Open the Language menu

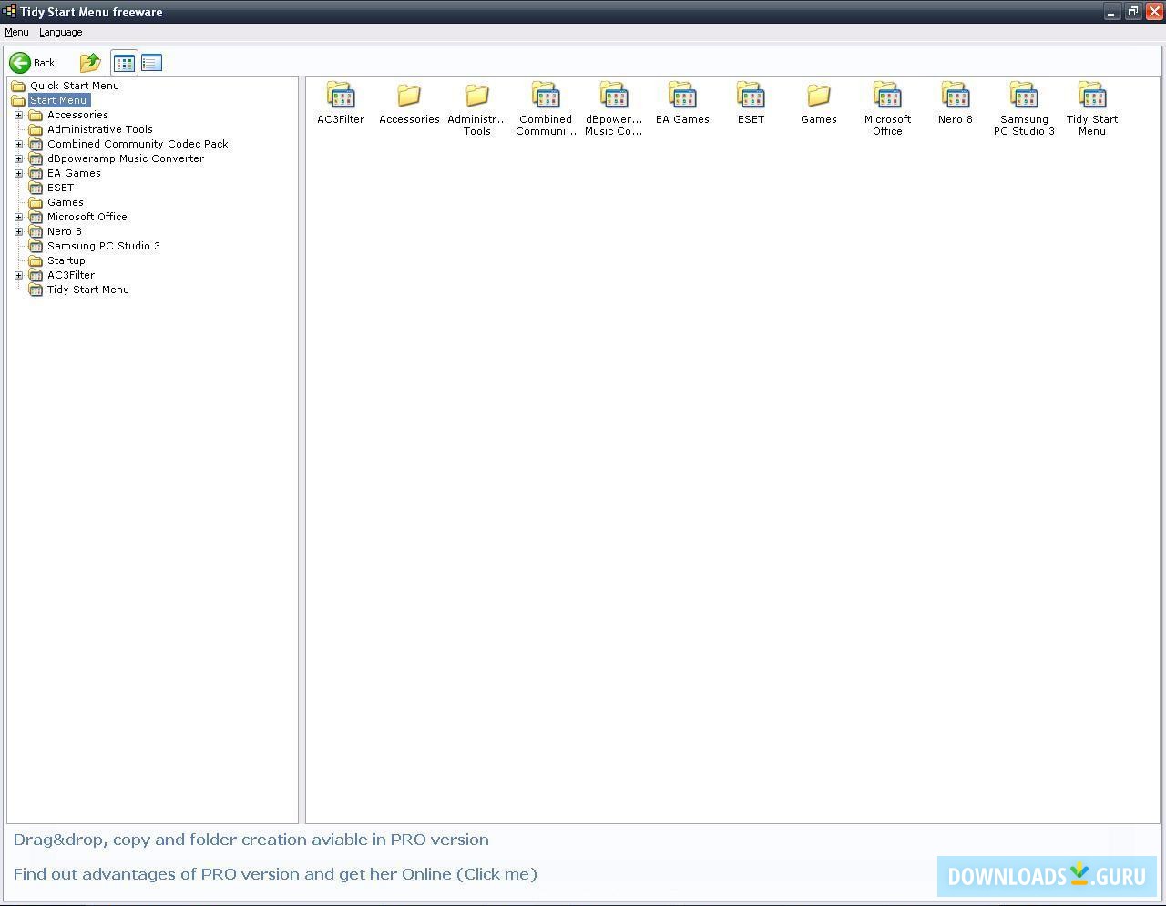[60, 32]
